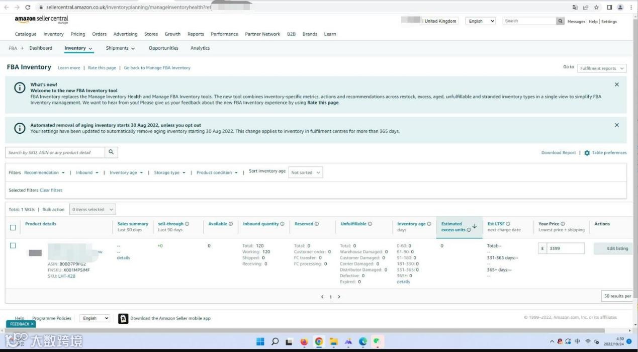
Task: Expand the Recommendation filter
Action: click(44, 172)
